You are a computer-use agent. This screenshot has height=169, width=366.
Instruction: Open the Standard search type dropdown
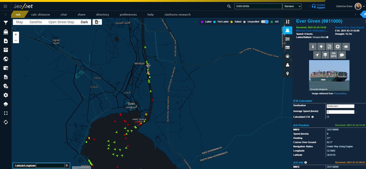(x=292, y=6)
